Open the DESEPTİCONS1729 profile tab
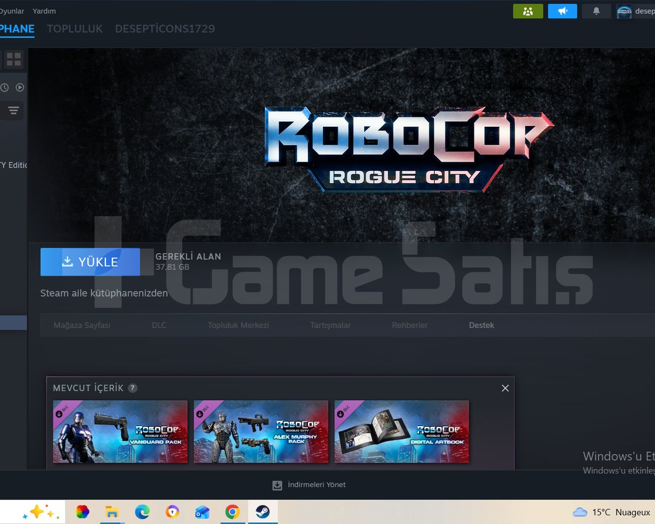Screen dimensions: 655x524 165,29
